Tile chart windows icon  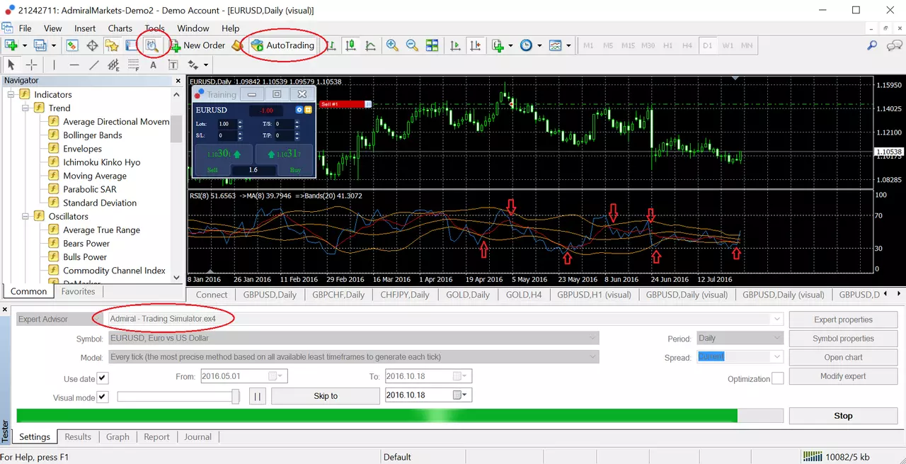click(432, 45)
